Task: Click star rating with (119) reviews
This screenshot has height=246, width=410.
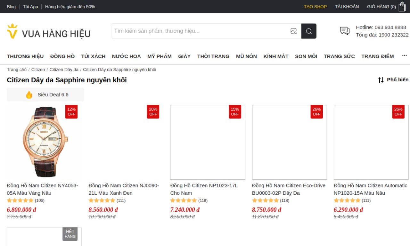Action: point(189,201)
